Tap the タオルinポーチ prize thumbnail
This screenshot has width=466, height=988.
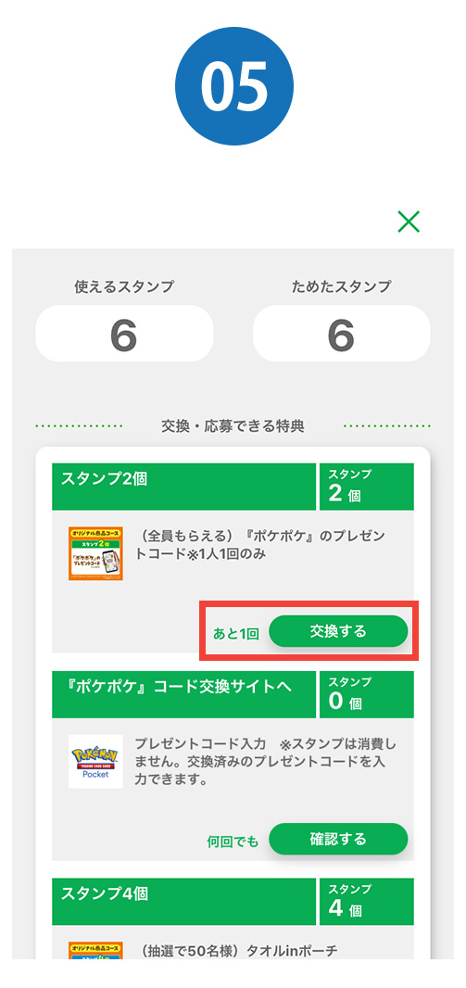[x=95, y=951]
